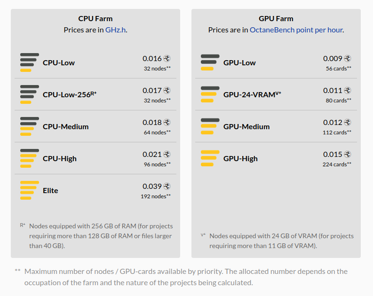Select the Elite row label

pyautogui.click(x=50, y=191)
